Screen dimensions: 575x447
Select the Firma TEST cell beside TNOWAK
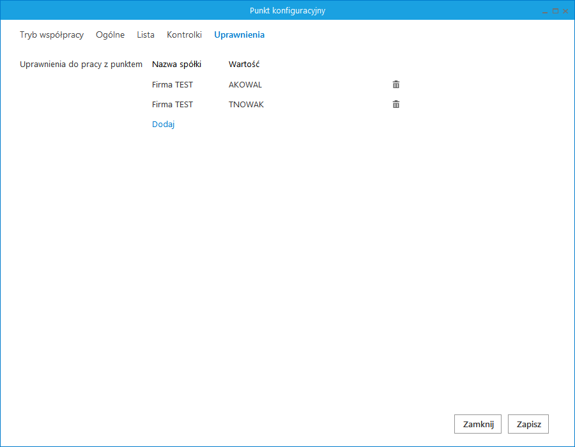click(x=172, y=105)
